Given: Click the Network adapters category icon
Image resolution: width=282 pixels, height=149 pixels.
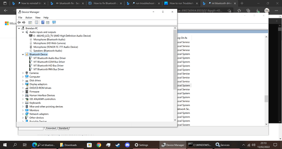Looking at the screenshot, I should pyautogui.click(x=27, y=114).
